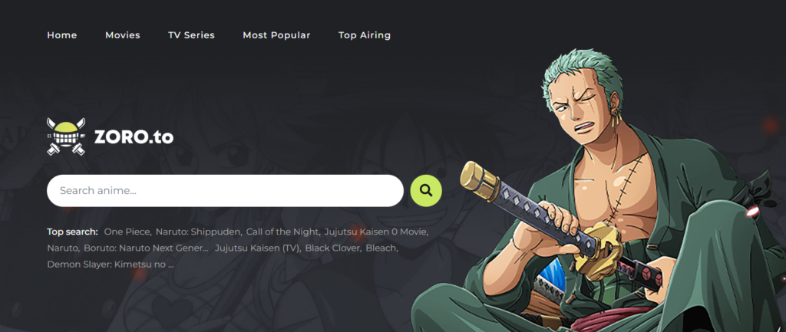Open the Black Clover search link
The height and width of the screenshot is (332, 786).
coord(332,248)
